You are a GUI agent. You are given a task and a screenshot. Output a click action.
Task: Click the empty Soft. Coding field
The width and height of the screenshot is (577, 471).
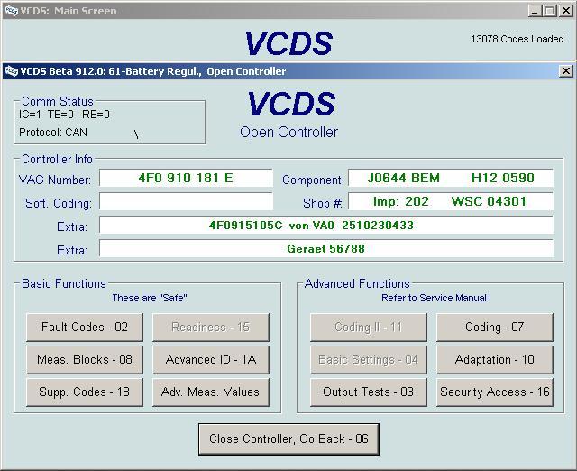[186, 202]
